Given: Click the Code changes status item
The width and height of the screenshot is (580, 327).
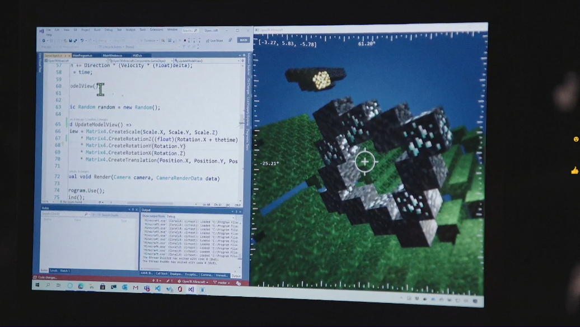Looking at the screenshot, I should coord(45,277).
